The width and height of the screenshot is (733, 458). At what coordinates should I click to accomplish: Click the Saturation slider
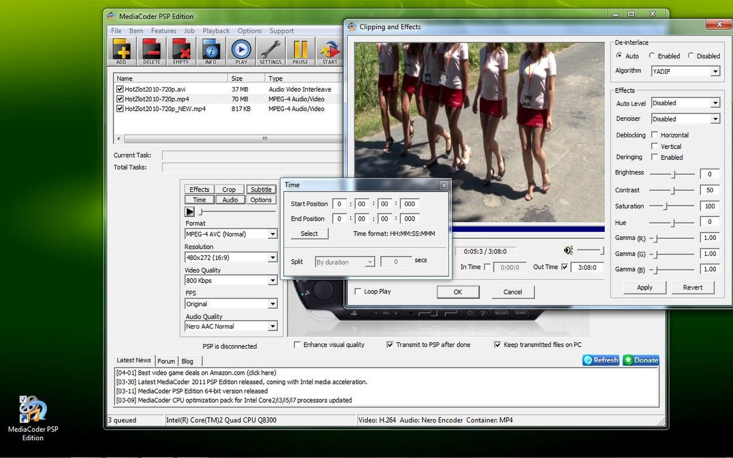pos(672,206)
